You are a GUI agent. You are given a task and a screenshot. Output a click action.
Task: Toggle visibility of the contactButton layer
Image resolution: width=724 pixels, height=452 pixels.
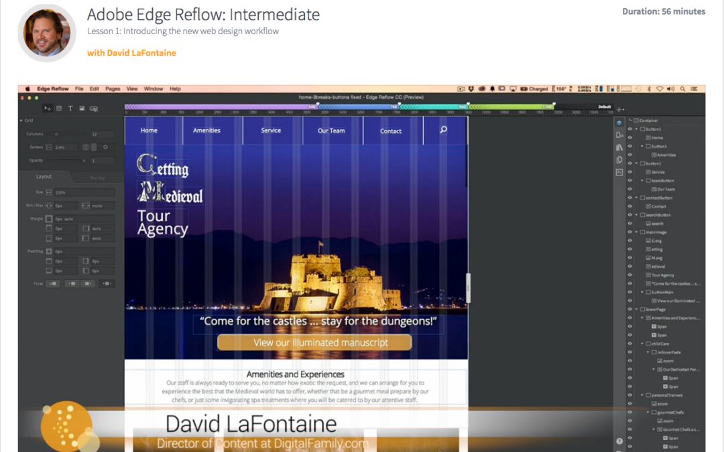click(x=629, y=198)
